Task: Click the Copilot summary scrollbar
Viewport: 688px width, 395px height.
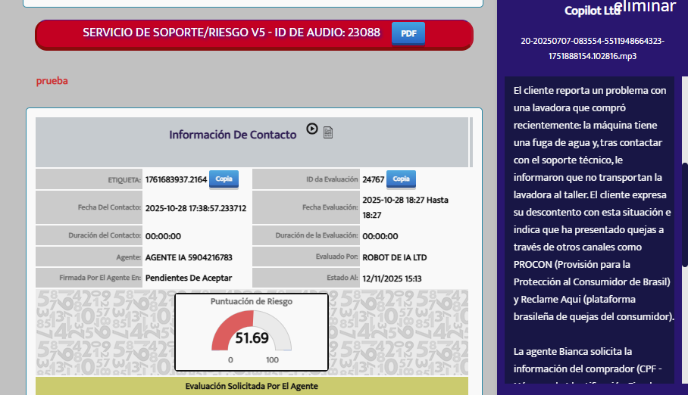Action: click(x=684, y=212)
